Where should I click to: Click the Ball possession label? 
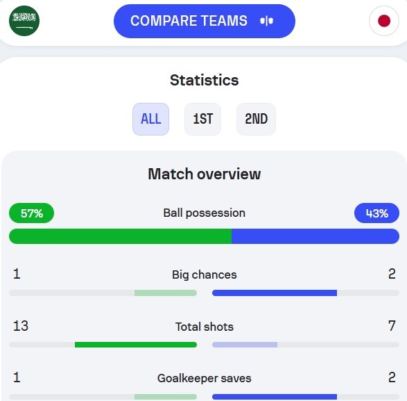coord(205,213)
